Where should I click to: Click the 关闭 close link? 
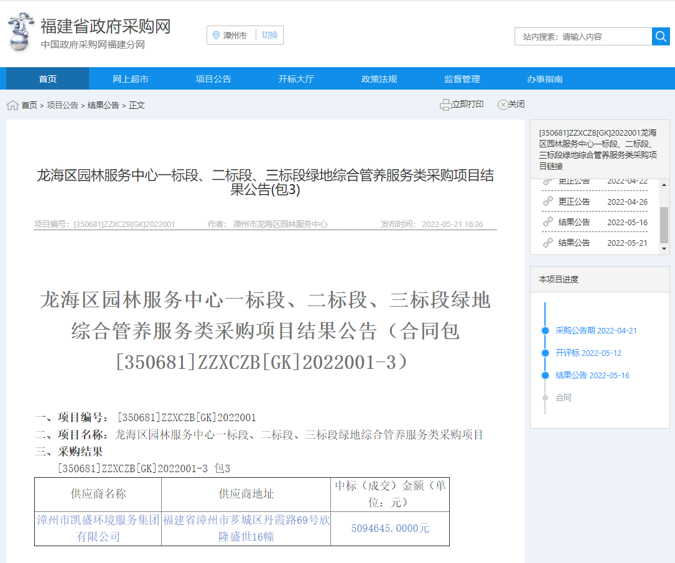click(516, 104)
